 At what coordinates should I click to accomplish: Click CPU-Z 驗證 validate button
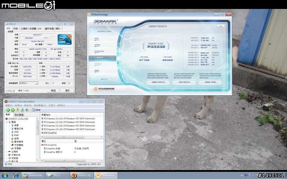[53, 90]
